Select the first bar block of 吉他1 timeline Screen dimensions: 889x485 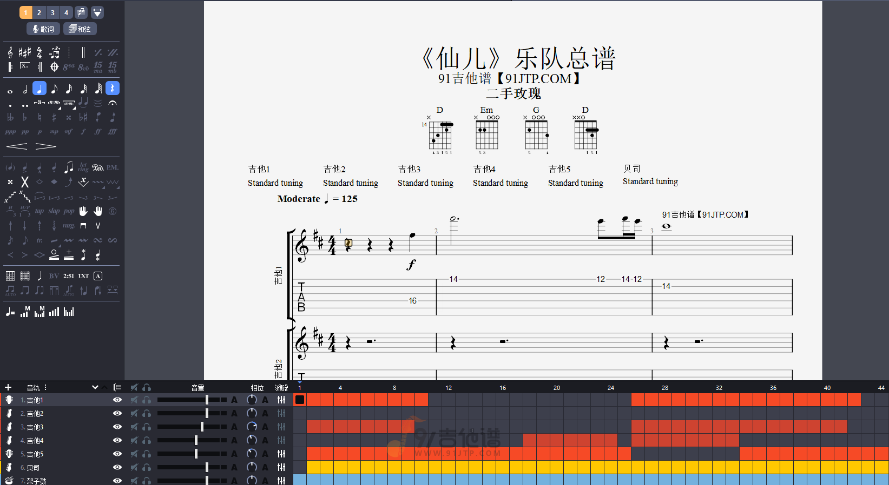[x=300, y=400]
